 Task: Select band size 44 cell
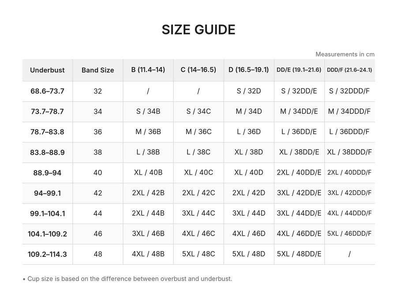(98, 213)
